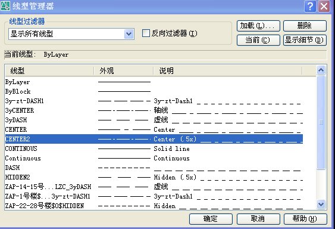Click the Center (.5x) description
This screenshot has height=229, width=335.
[175, 139]
